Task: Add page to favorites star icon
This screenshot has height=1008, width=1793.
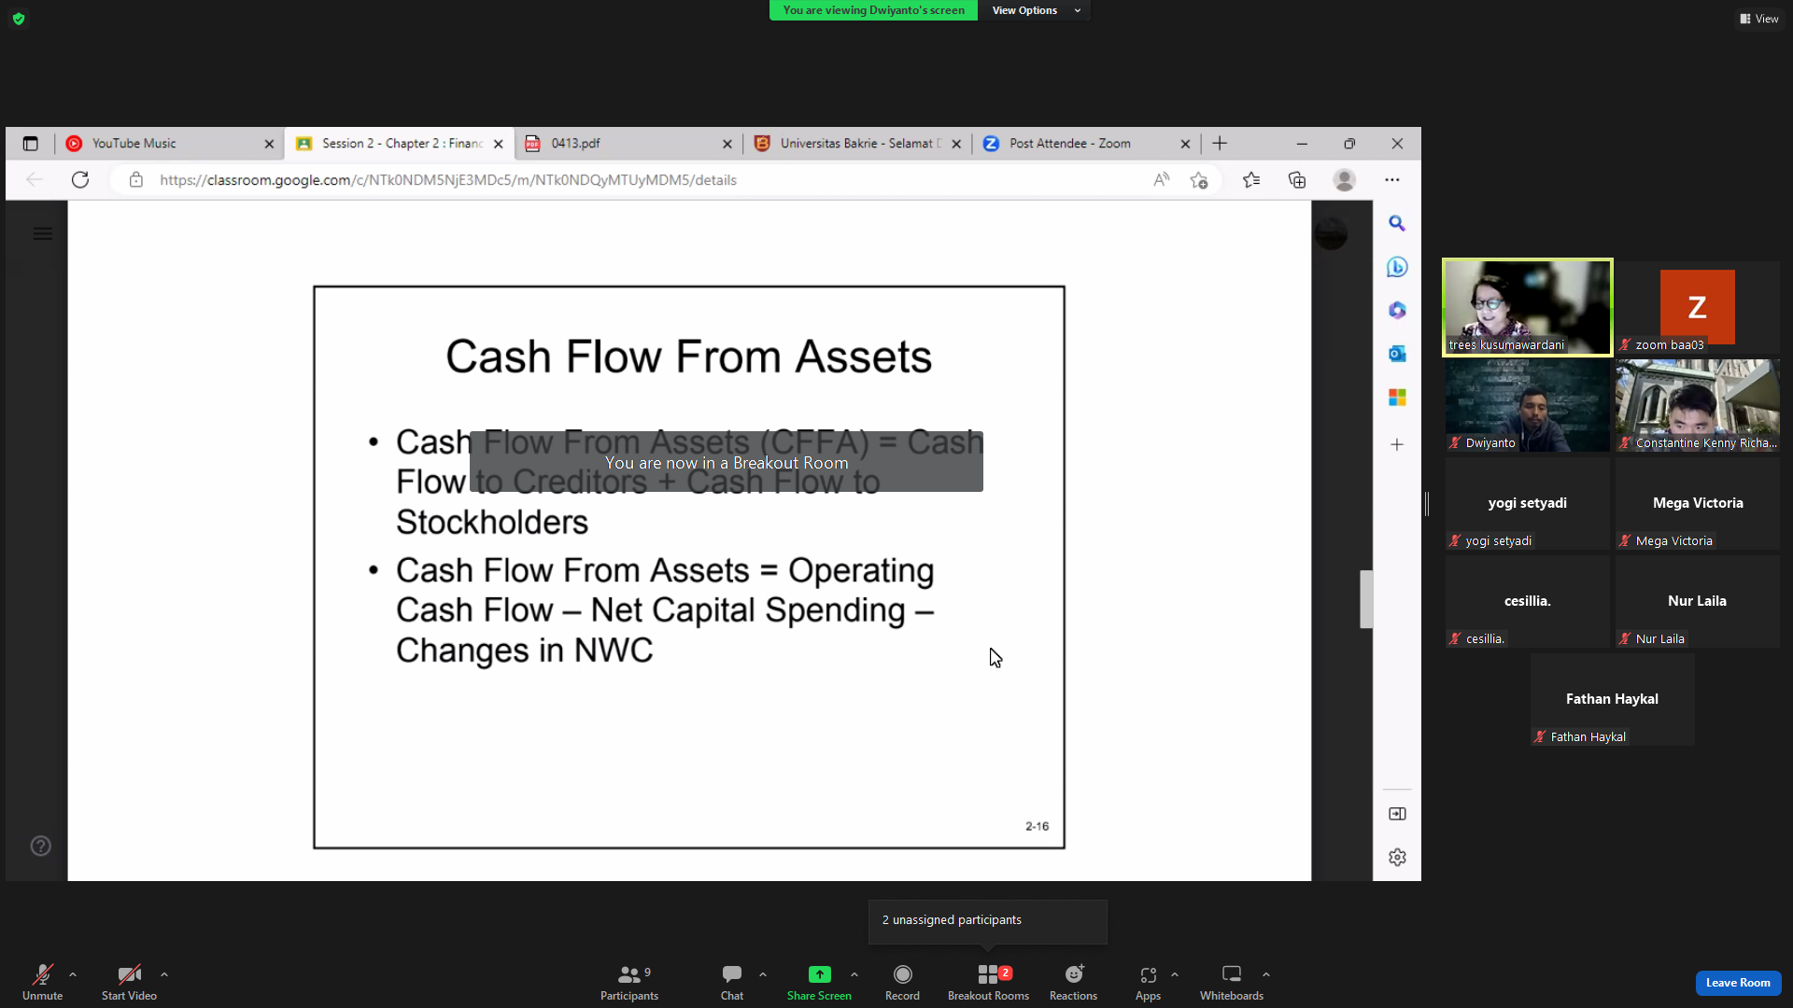Action: click(1199, 180)
